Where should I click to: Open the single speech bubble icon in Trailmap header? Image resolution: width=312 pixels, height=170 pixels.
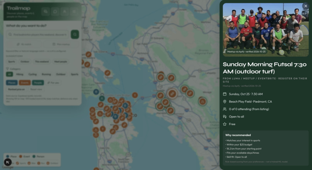point(55,12)
